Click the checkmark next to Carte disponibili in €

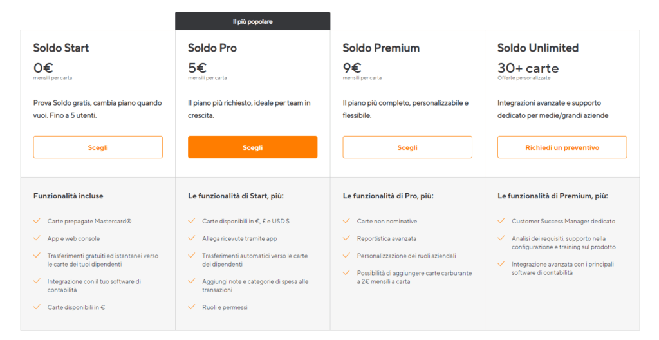tap(37, 307)
